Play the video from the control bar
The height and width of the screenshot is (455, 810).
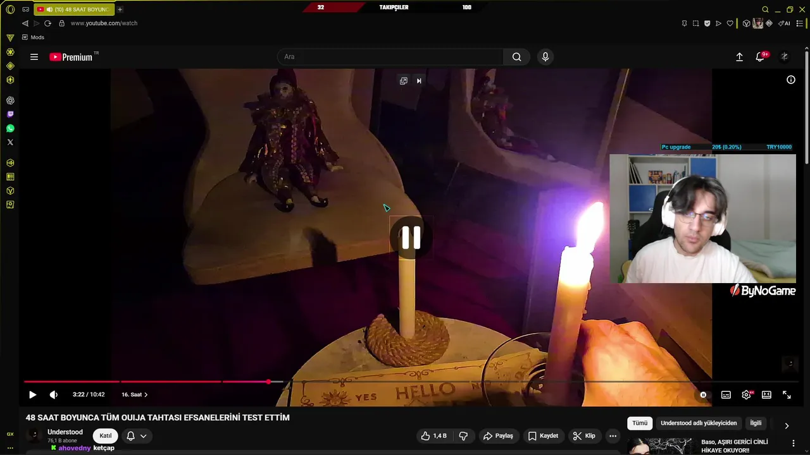[x=32, y=394]
